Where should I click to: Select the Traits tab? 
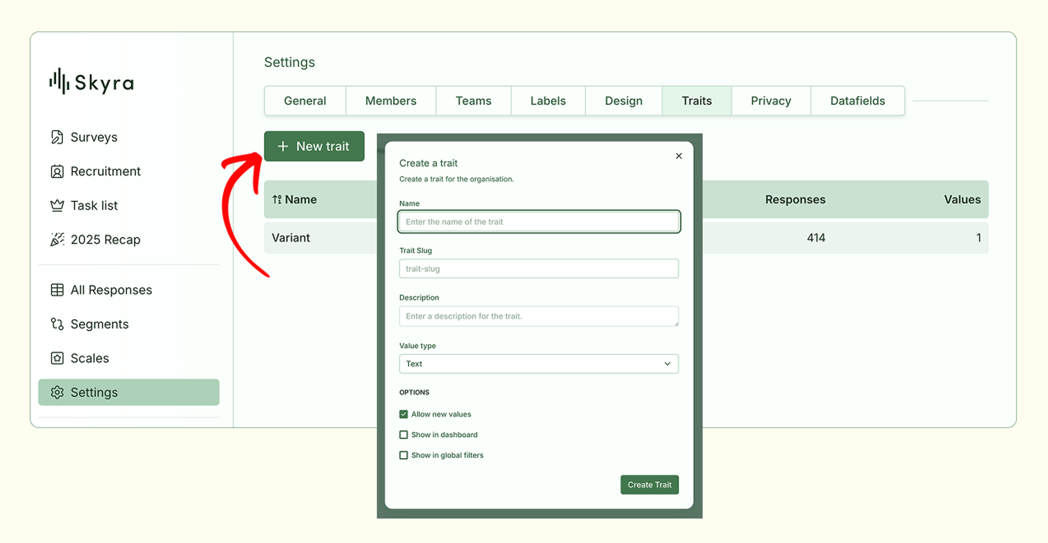coord(697,101)
